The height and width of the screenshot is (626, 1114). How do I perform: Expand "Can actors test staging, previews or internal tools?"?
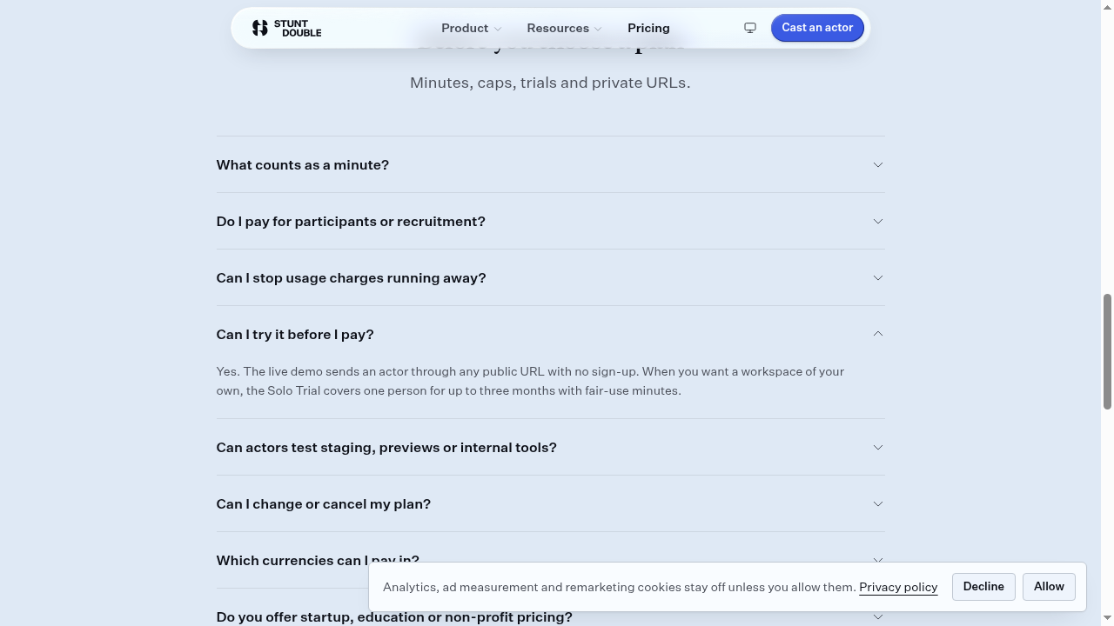click(x=550, y=448)
